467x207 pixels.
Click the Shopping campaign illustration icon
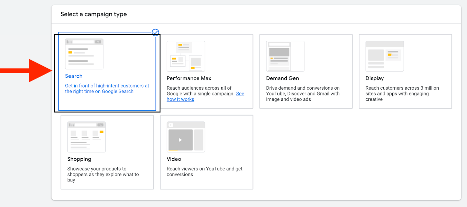pos(86,137)
